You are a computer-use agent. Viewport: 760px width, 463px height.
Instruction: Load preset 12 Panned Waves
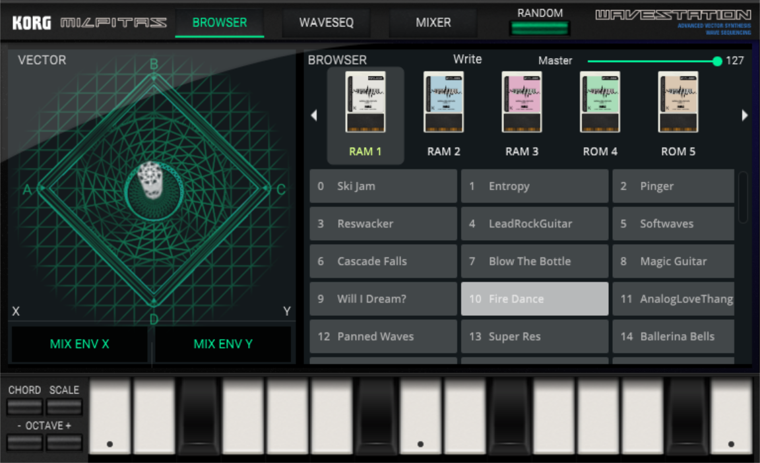tap(383, 336)
